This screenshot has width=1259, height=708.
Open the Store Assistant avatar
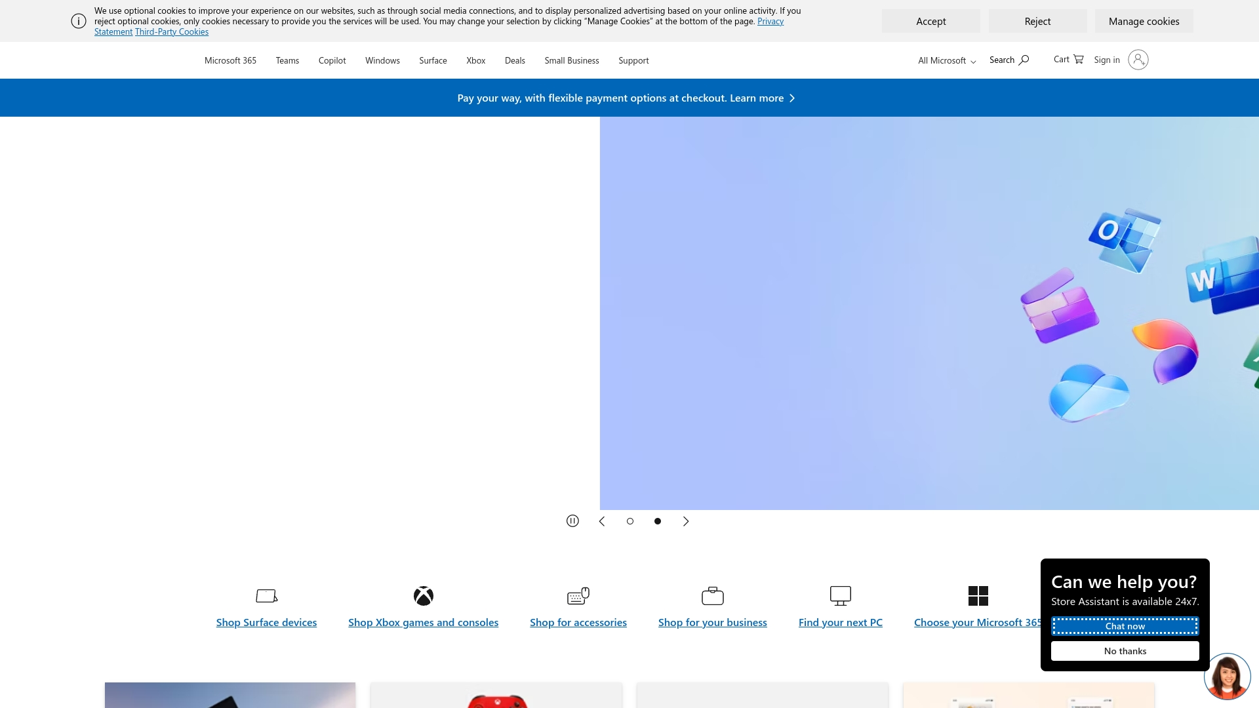1228,676
